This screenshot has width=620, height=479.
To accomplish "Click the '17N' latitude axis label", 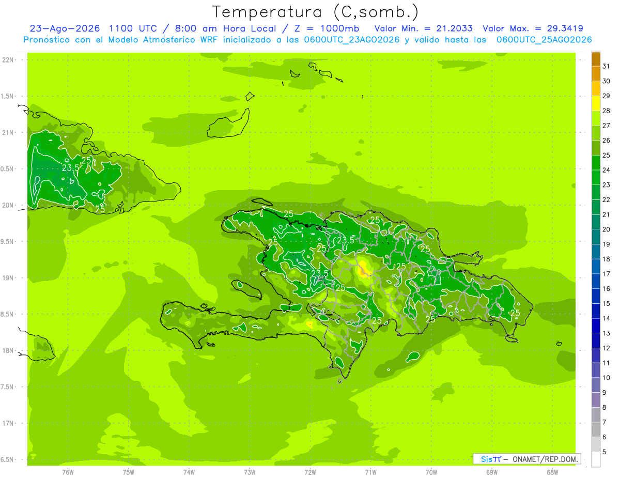I will [x=8, y=423].
